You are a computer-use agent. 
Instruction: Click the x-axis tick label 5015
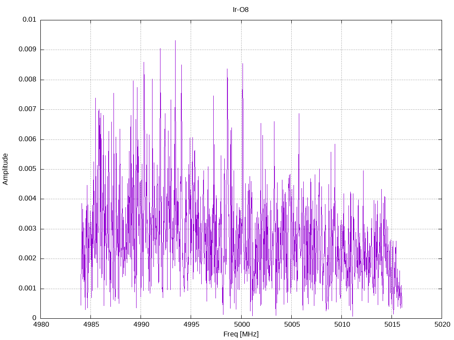[392, 325]
